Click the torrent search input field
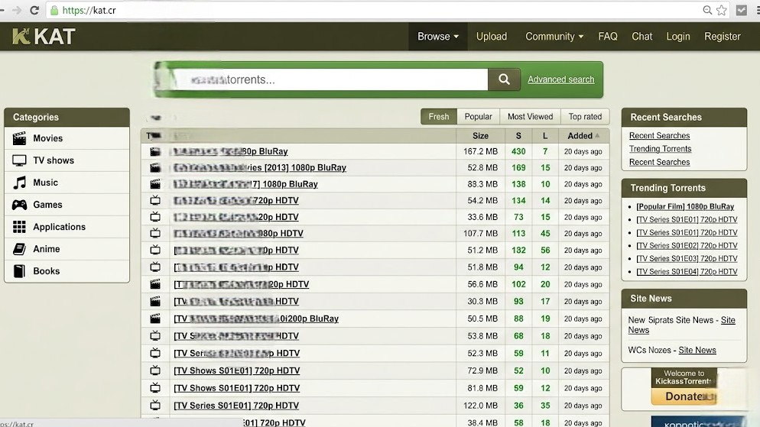 click(x=329, y=79)
